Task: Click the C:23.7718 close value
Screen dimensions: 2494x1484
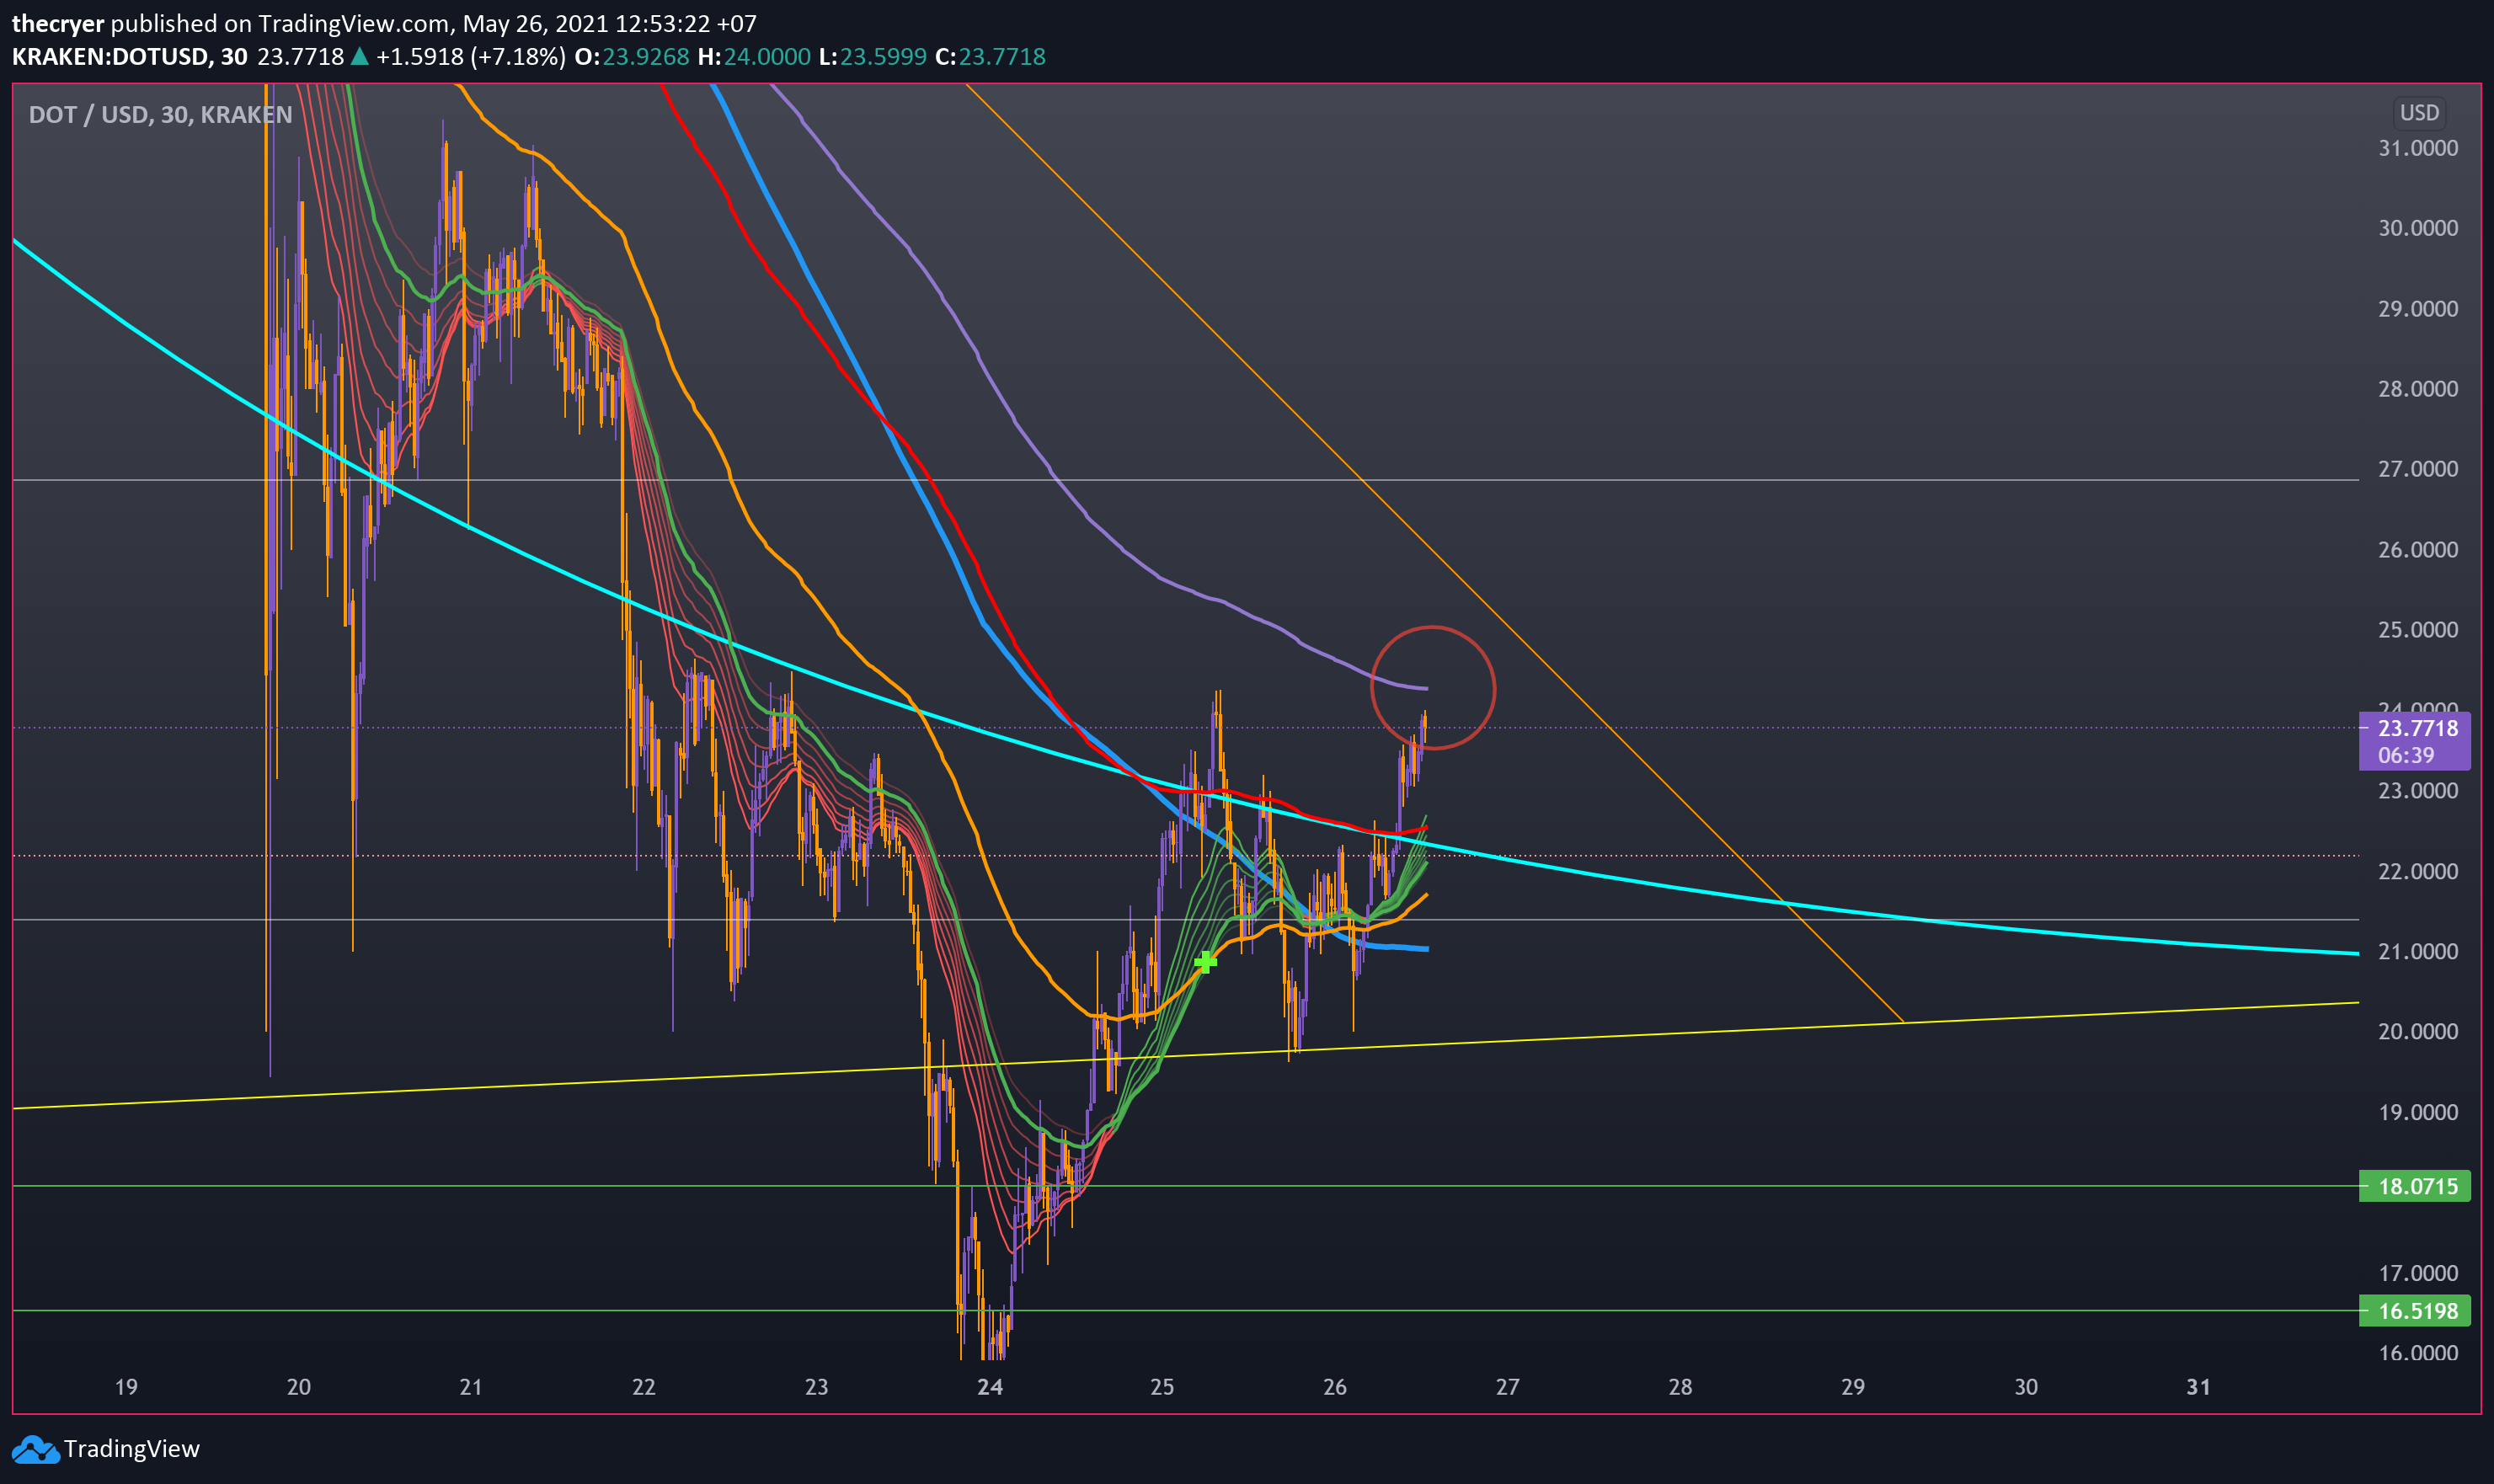Action: pyautogui.click(x=990, y=57)
